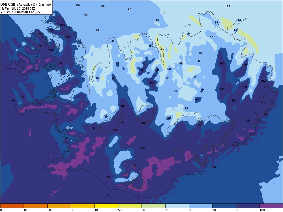This screenshot has height=212, width=283.
Task: Click the 'IT: Fim. 18. 10. 2018 06Z' line
Action: (x=18, y=8)
